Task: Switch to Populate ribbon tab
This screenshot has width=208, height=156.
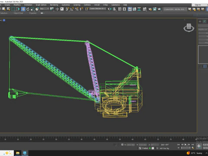Action: click(x=33, y=13)
